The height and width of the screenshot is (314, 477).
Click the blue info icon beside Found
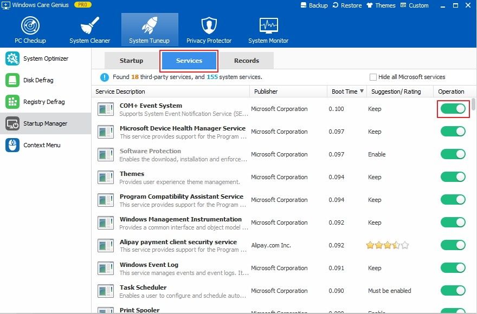click(104, 77)
